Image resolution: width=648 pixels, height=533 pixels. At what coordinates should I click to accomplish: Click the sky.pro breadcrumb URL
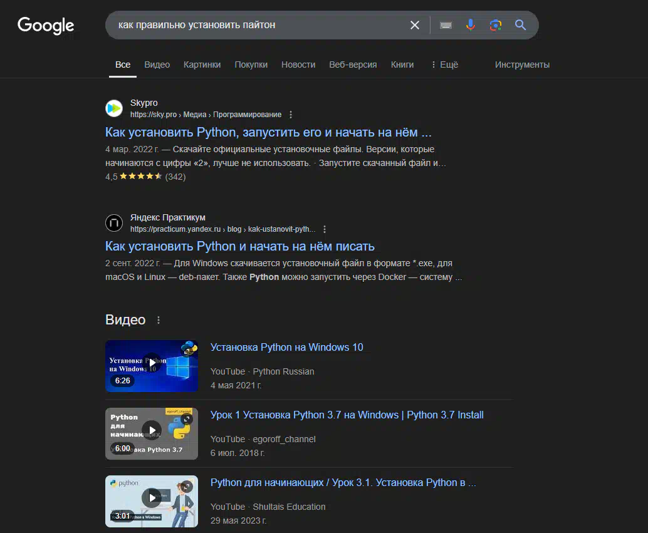pyautogui.click(x=206, y=115)
